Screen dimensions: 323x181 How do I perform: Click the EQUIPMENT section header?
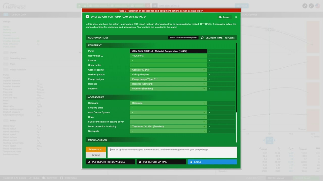[x=95, y=45]
